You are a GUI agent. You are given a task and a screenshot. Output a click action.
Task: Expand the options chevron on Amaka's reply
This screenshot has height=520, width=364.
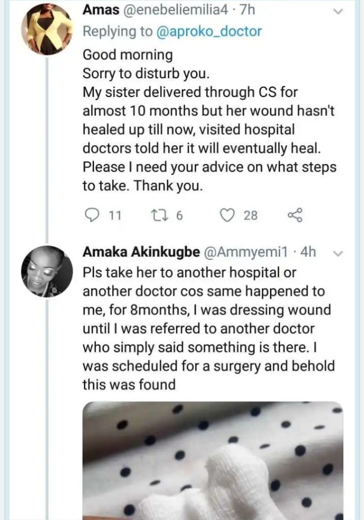point(337,252)
